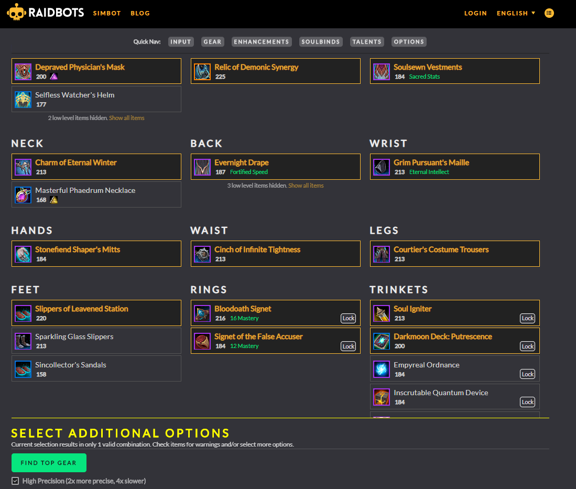Click gem socket icon on Masterful Phaedrum Necklace
The width and height of the screenshot is (576, 489).
(53, 200)
